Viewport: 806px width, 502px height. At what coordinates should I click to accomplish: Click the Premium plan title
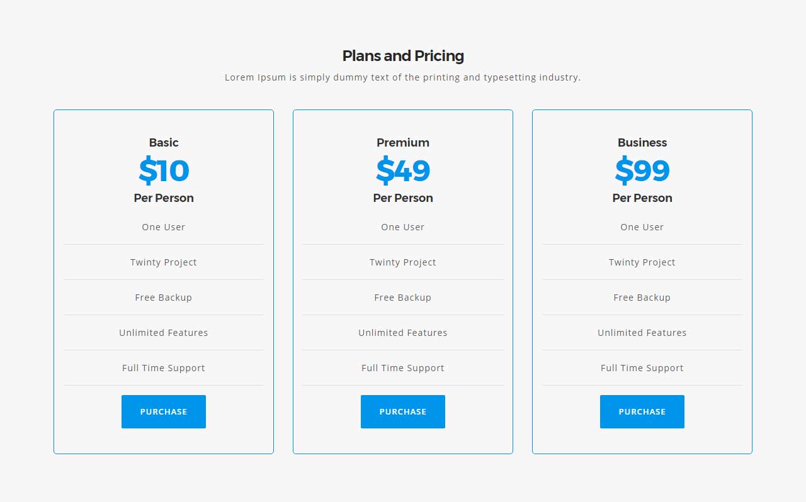tap(403, 143)
